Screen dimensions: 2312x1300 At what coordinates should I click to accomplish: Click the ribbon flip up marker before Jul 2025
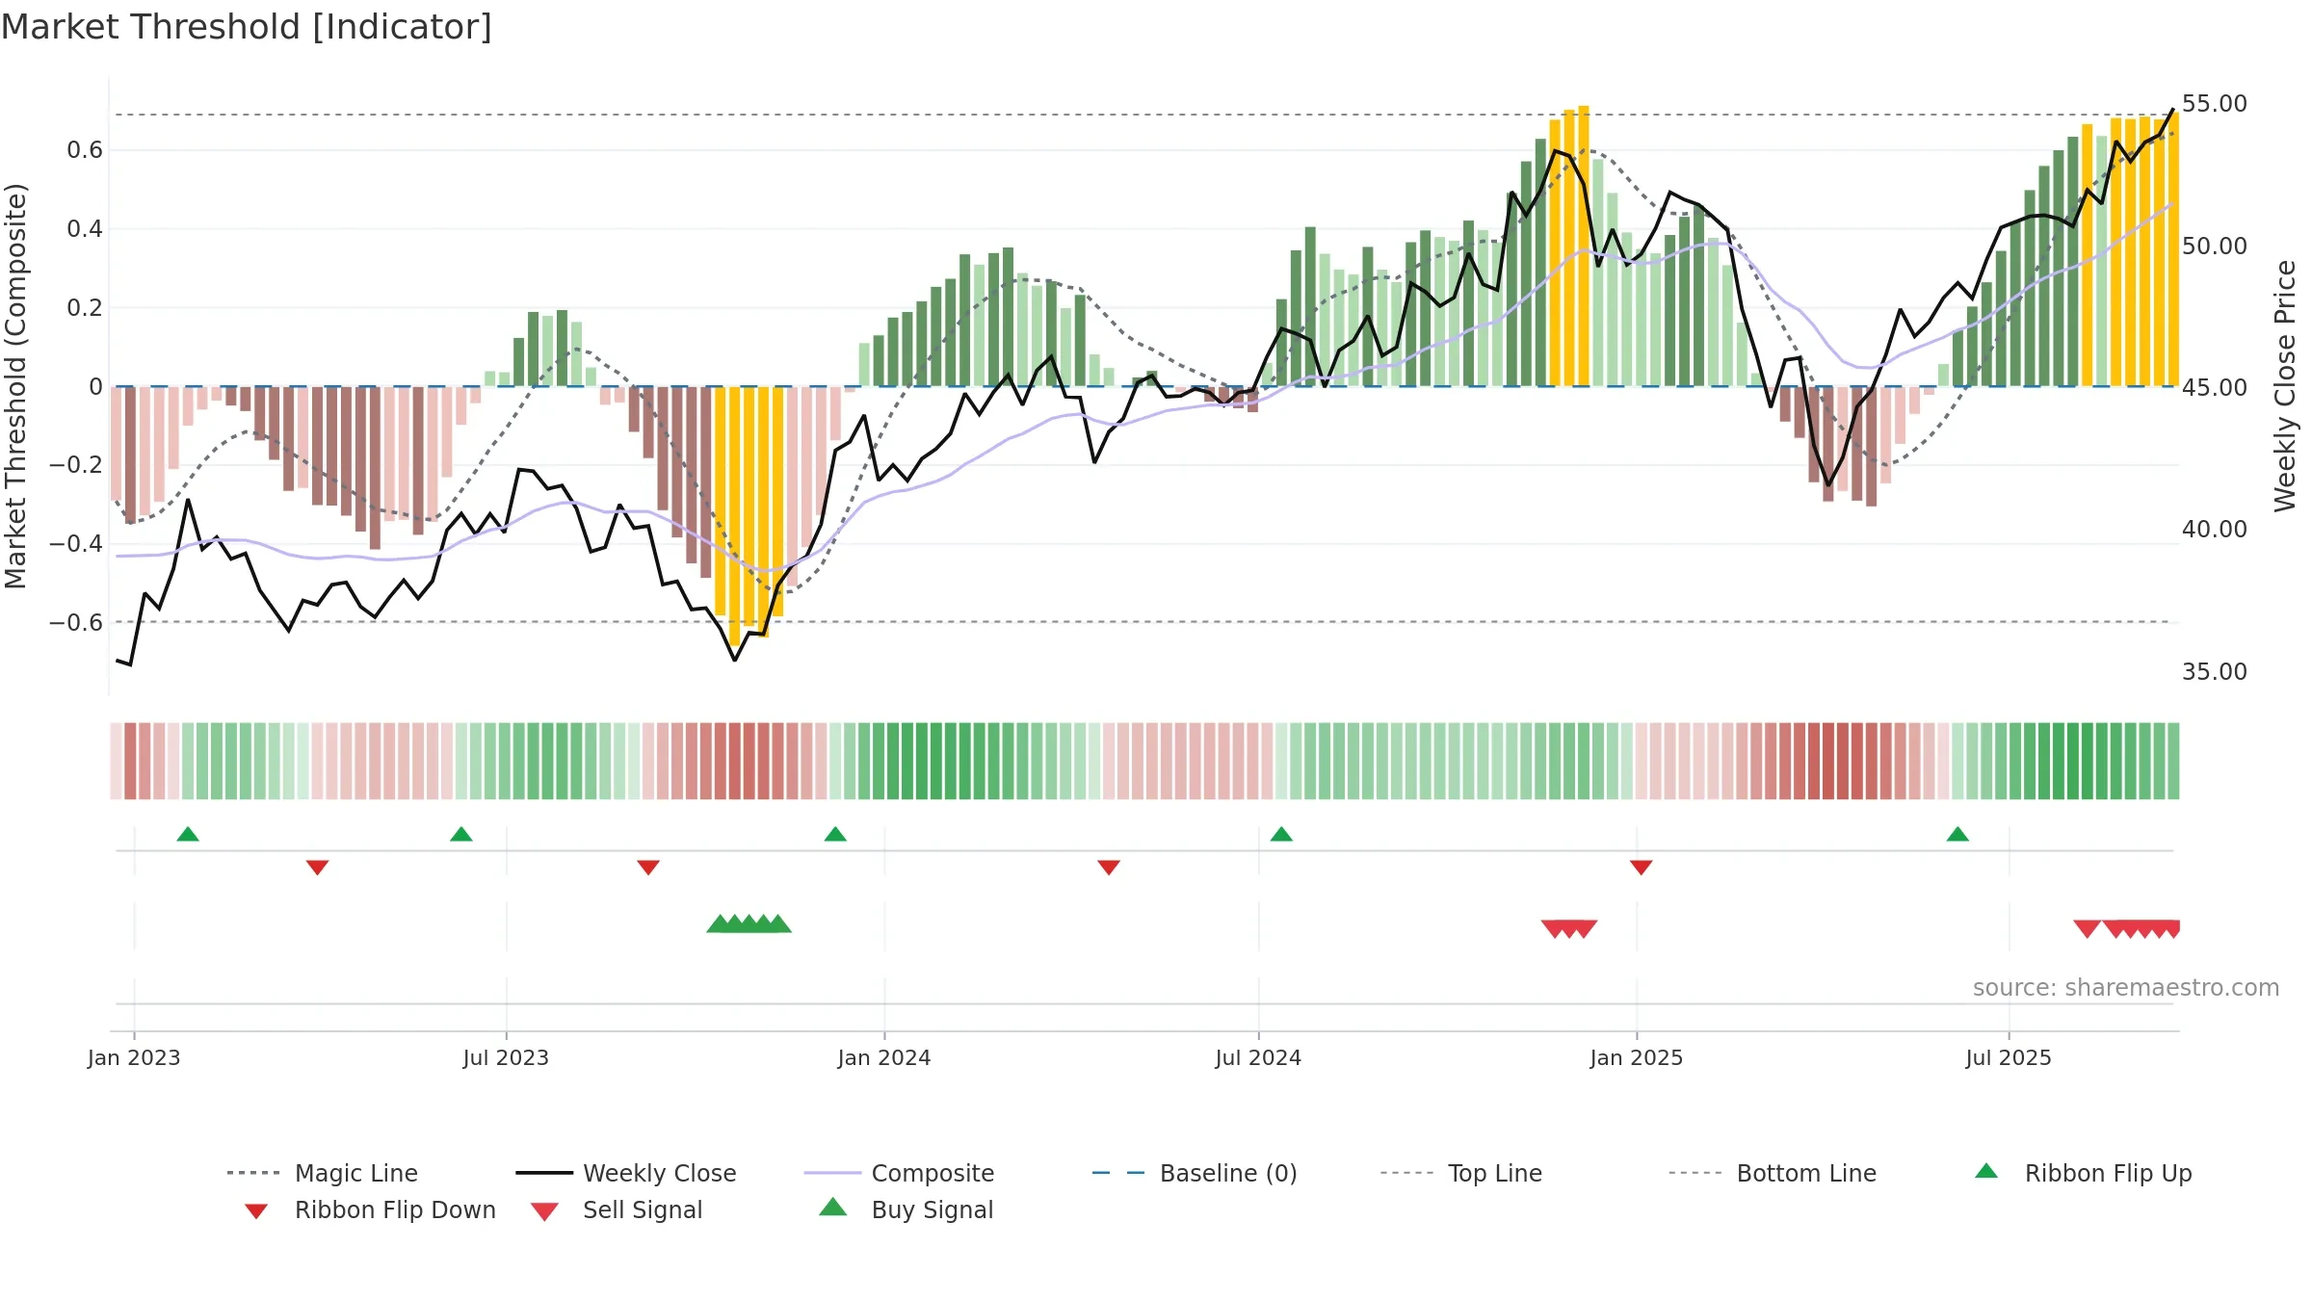pyautogui.click(x=1957, y=834)
